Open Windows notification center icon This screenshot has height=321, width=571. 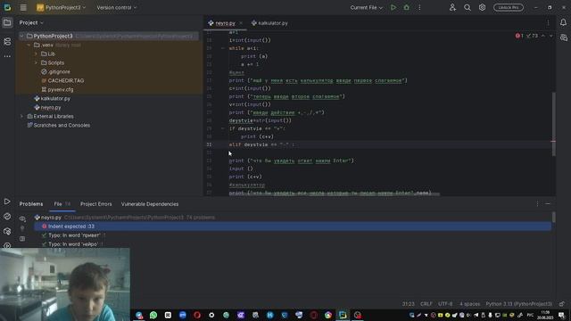pos(561,315)
